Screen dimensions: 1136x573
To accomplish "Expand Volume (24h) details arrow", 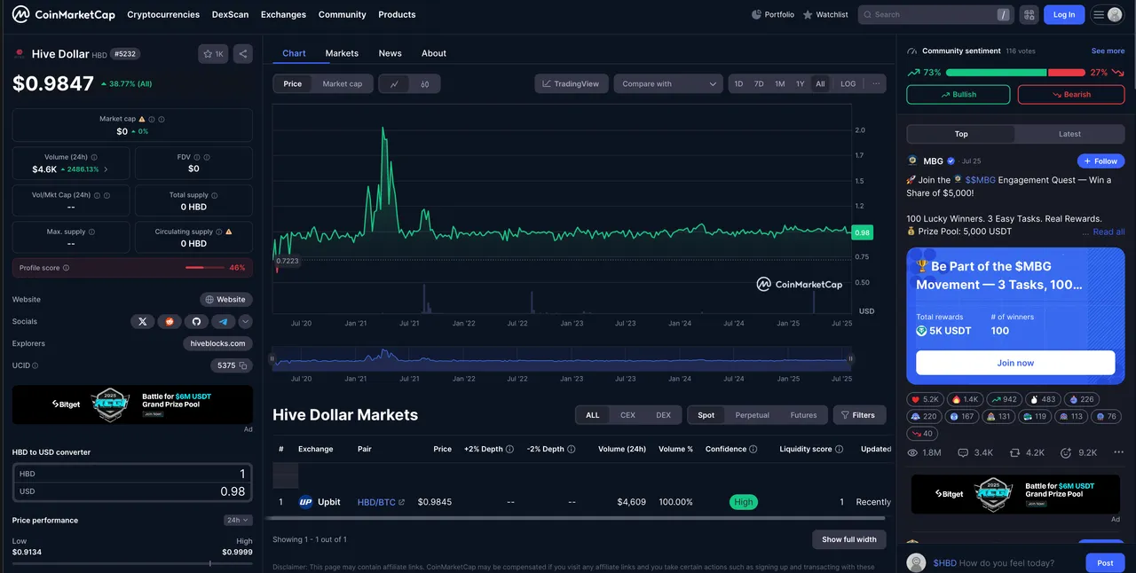I will [x=106, y=169].
